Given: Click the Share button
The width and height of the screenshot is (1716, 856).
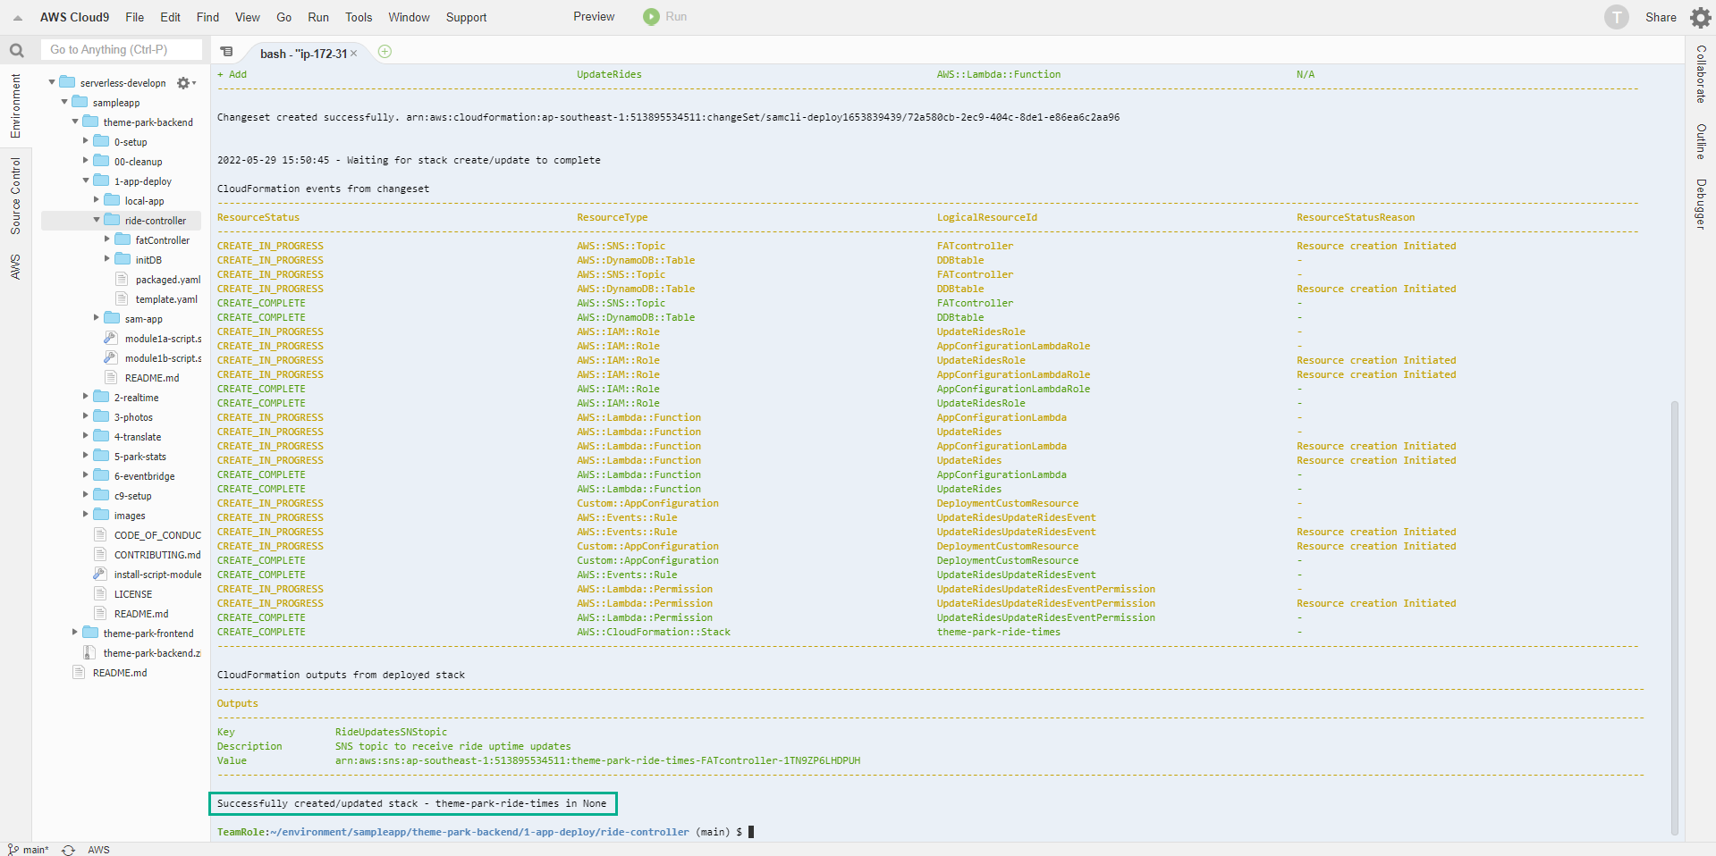Looking at the screenshot, I should coord(1661,17).
